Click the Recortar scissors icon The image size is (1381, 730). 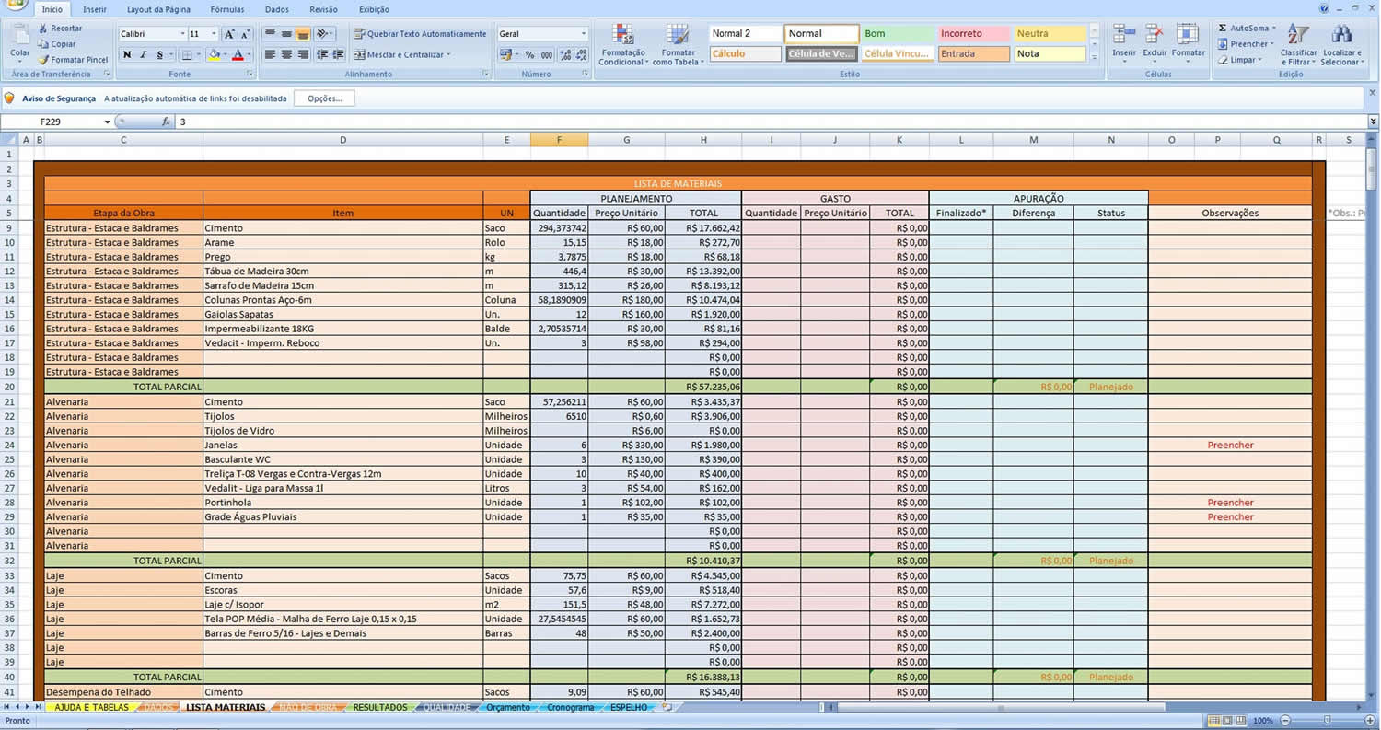tap(43, 29)
